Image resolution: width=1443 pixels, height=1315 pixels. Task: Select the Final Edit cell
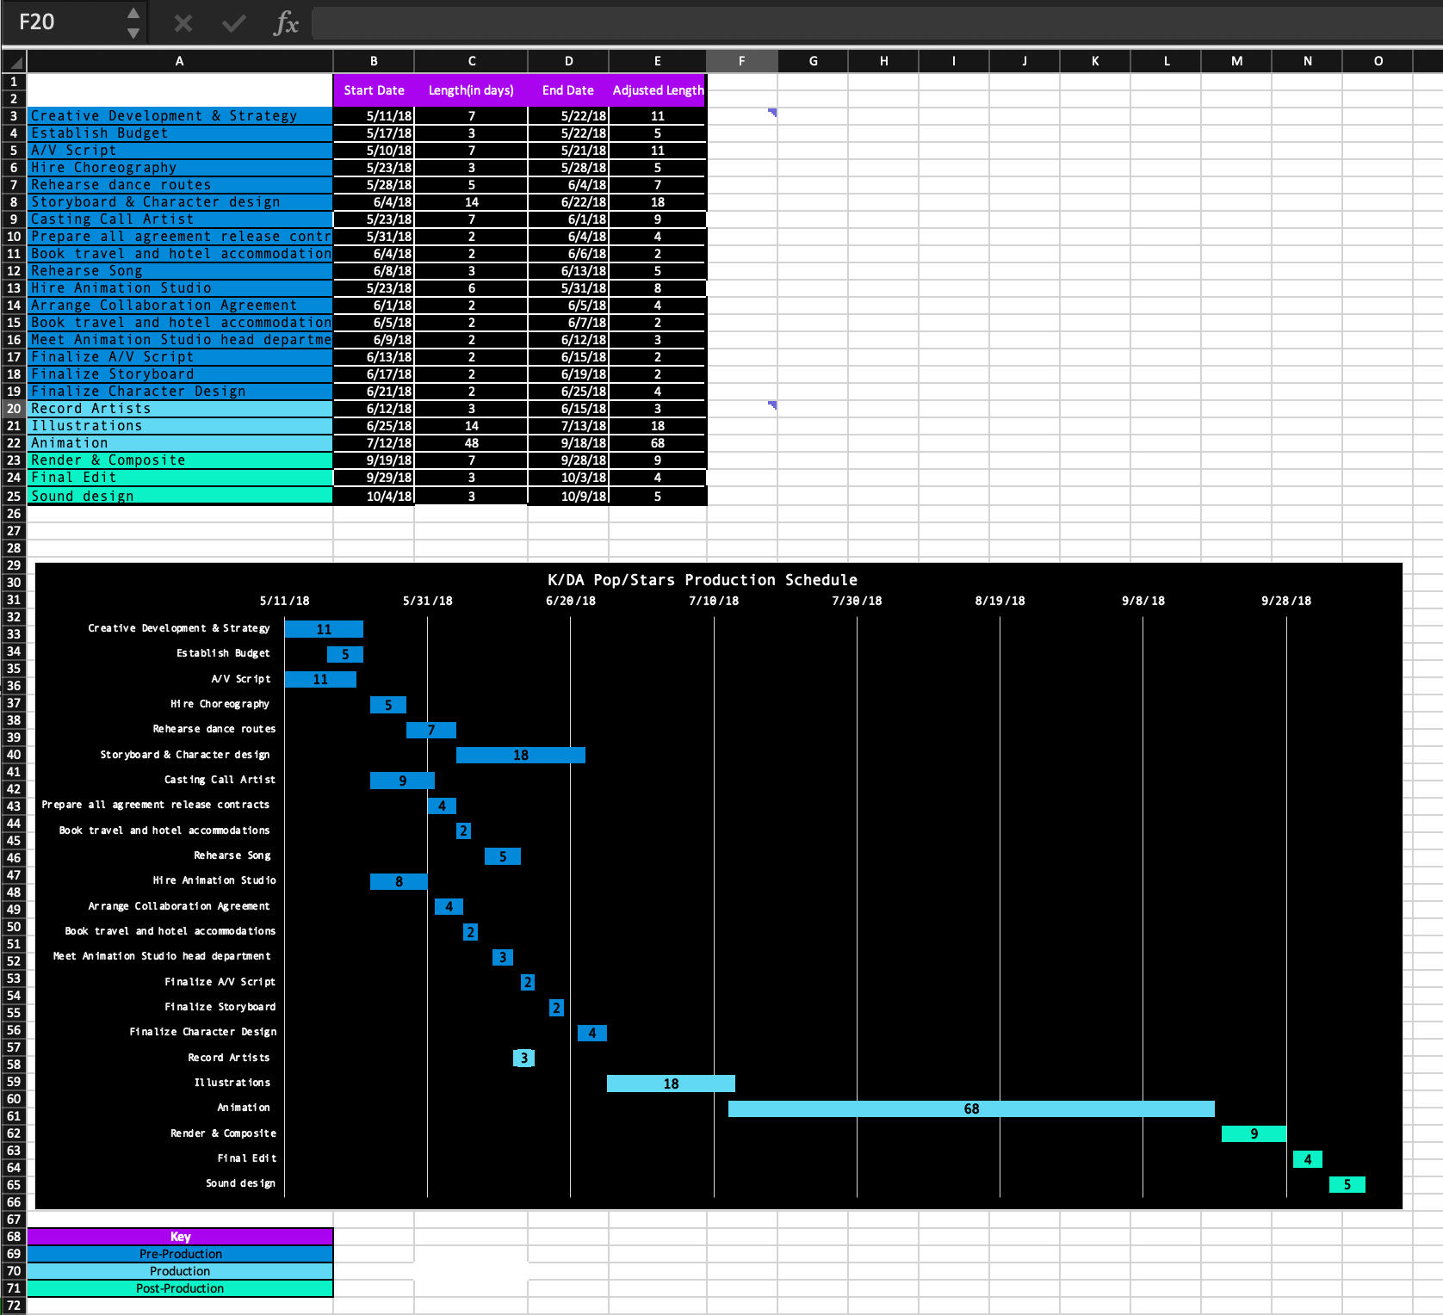[180, 478]
